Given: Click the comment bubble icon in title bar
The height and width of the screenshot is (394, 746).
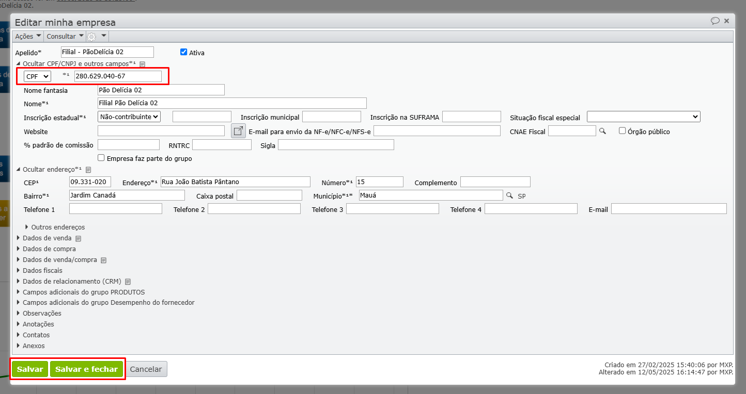Looking at the screenshot, I should [x=715, y=21].
